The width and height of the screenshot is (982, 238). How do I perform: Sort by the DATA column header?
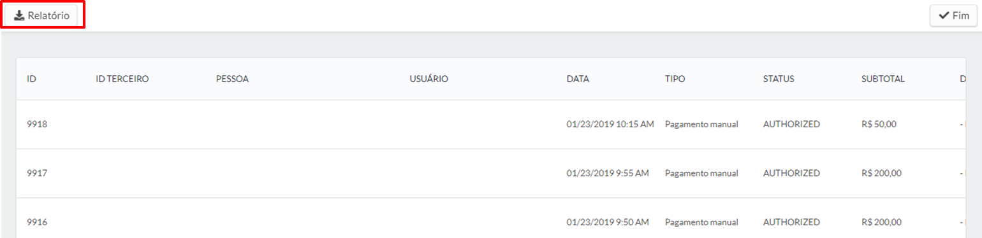[578, 79]
